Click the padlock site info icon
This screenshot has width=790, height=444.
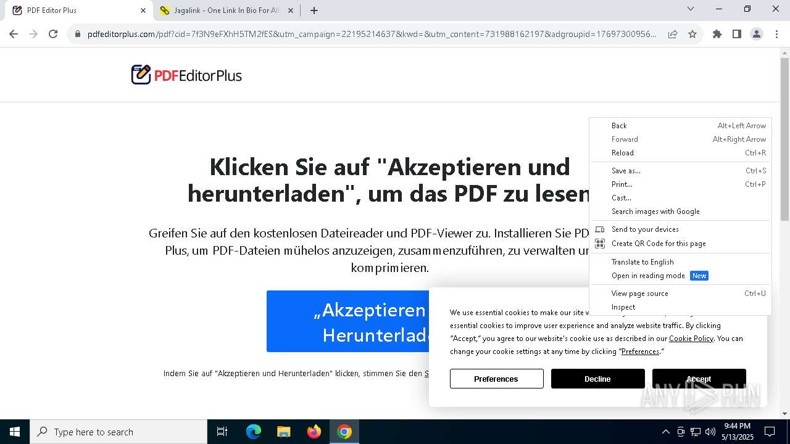78,34
